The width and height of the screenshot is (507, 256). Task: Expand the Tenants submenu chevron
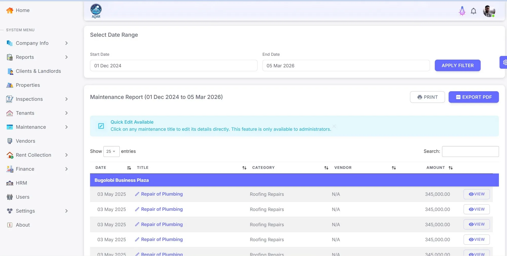(x=66, y=113)
